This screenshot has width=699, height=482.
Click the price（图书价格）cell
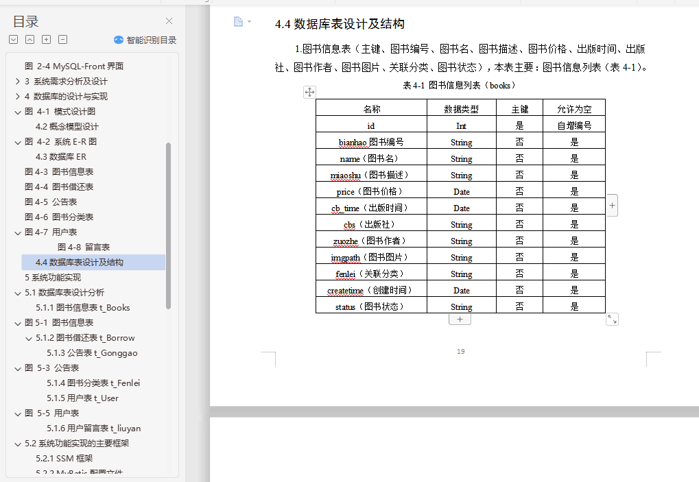(x=371, y=191)
